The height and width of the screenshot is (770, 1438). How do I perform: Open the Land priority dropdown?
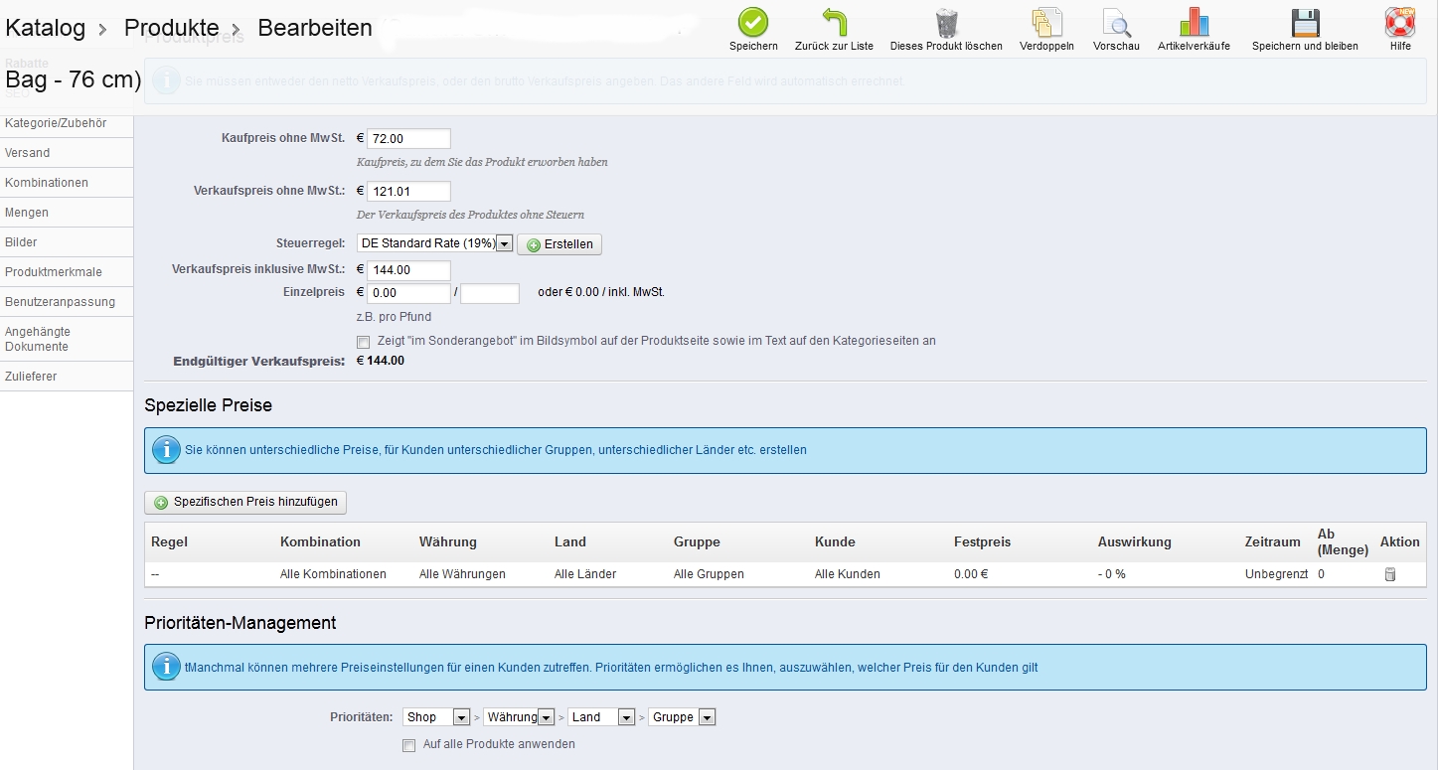click(x=602, y=717)
